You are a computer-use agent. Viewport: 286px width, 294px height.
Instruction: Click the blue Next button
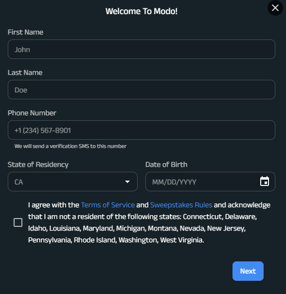click(x=248, y=271)
